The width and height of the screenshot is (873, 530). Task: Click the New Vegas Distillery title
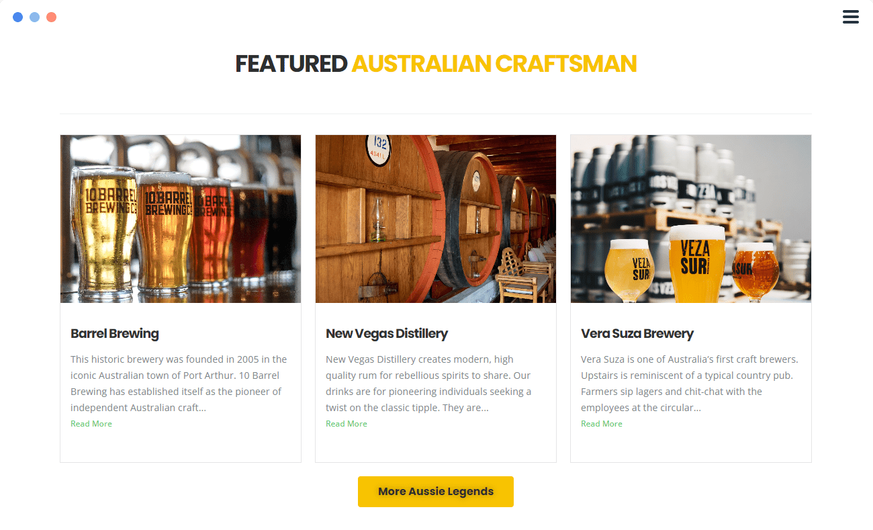pyautogui.click(x=387, y=334)
